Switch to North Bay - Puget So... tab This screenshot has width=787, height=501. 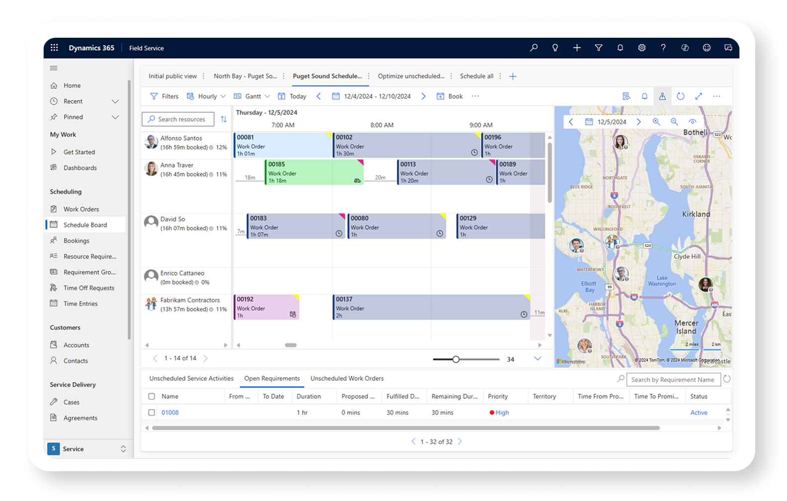point(245,76)
